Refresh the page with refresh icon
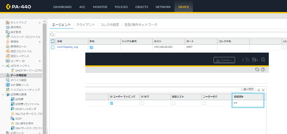 pos(257,69)
